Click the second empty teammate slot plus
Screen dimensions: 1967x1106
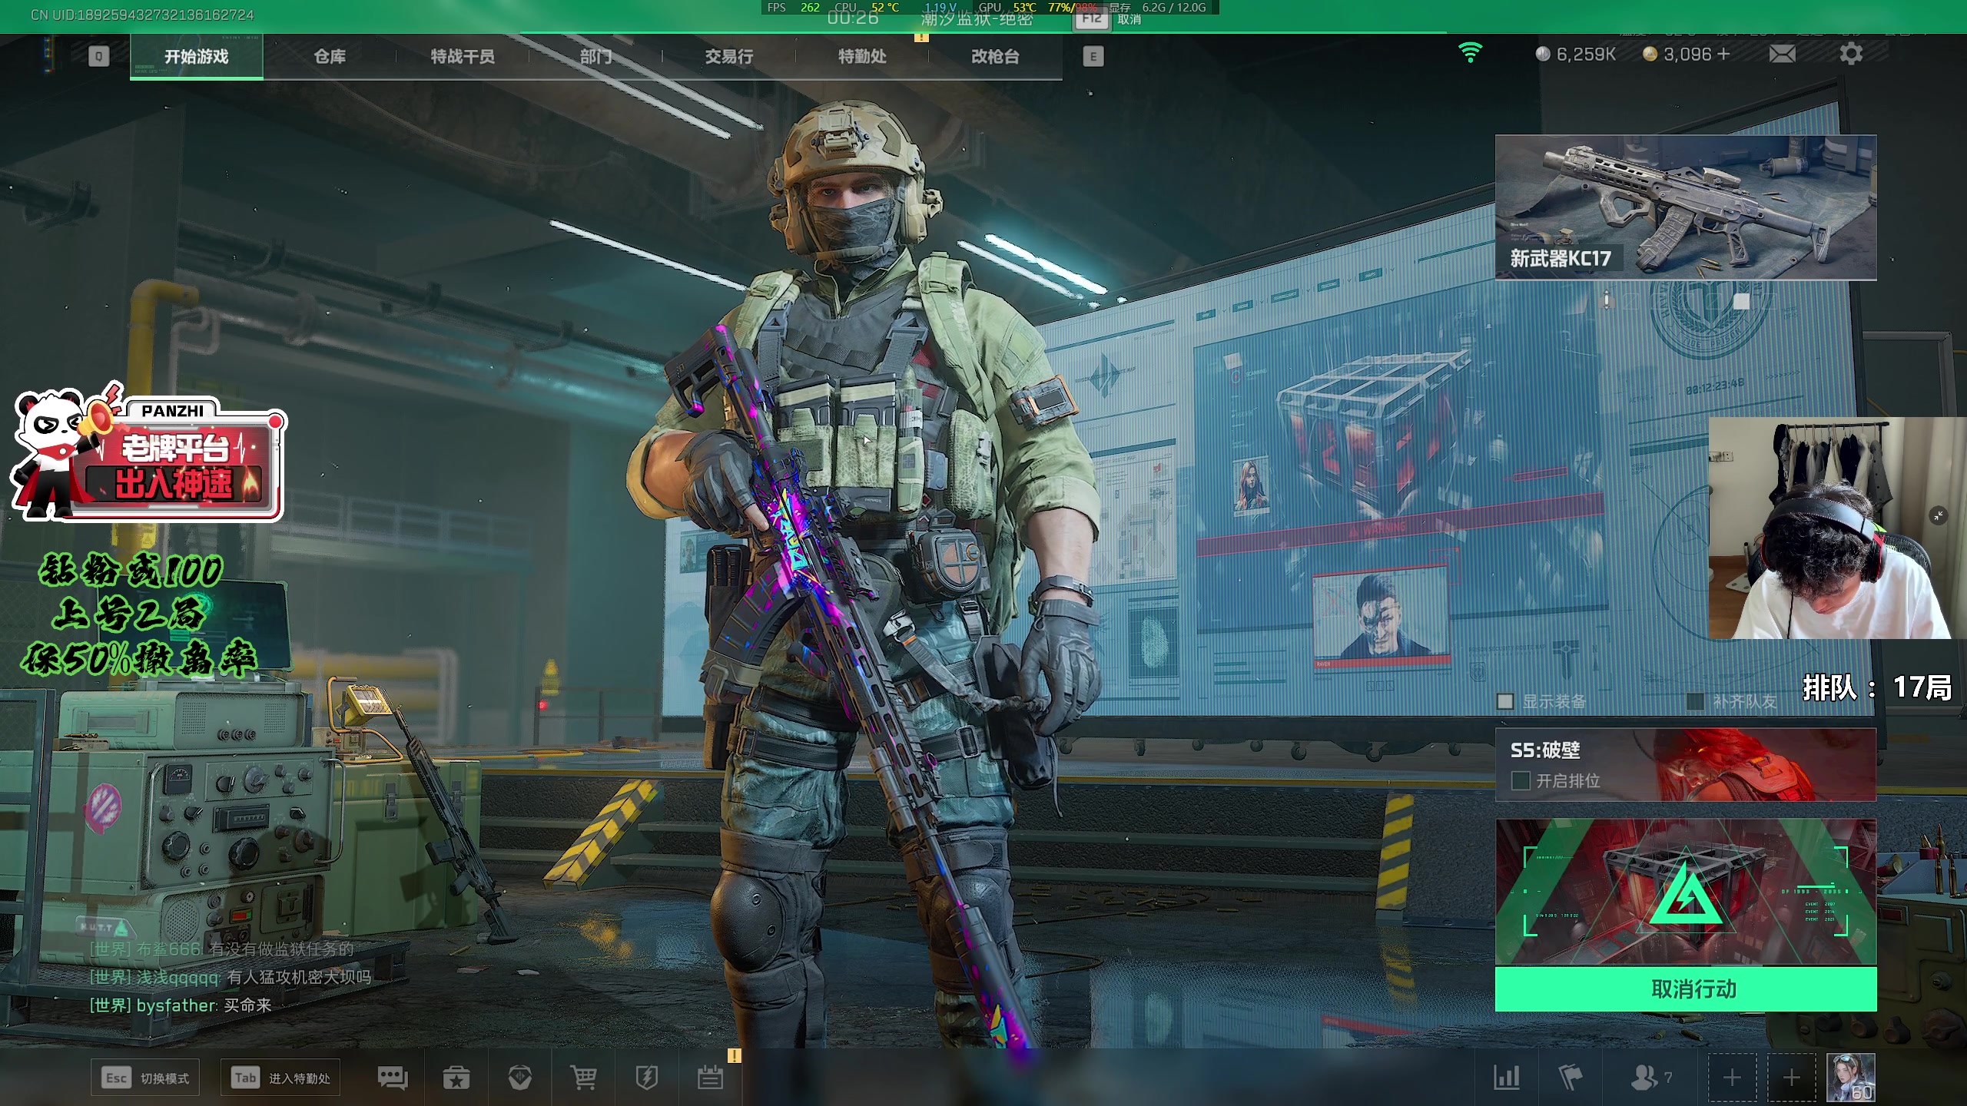[x=1792, y=1078]
